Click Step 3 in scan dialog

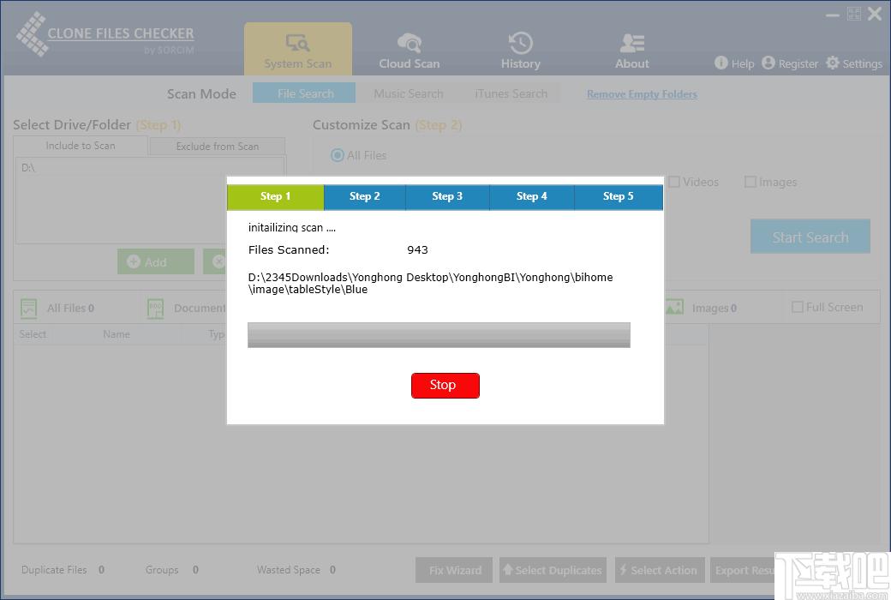447,197
